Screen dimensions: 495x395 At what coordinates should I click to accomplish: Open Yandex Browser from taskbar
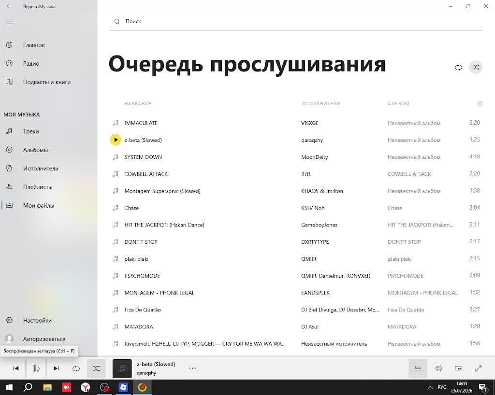[x=85, y=387]
